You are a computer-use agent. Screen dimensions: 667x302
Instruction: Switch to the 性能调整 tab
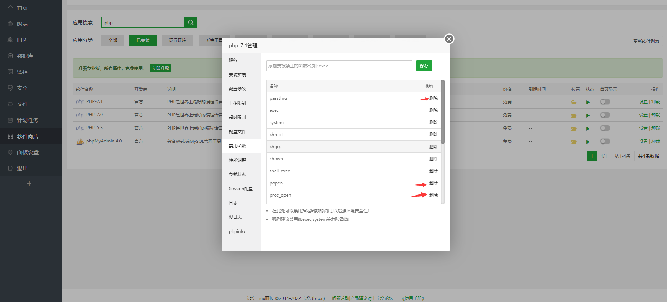coord(237,160)
